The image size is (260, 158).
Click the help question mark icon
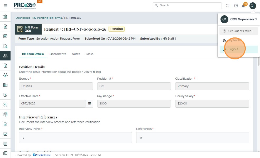click(236, 6)
